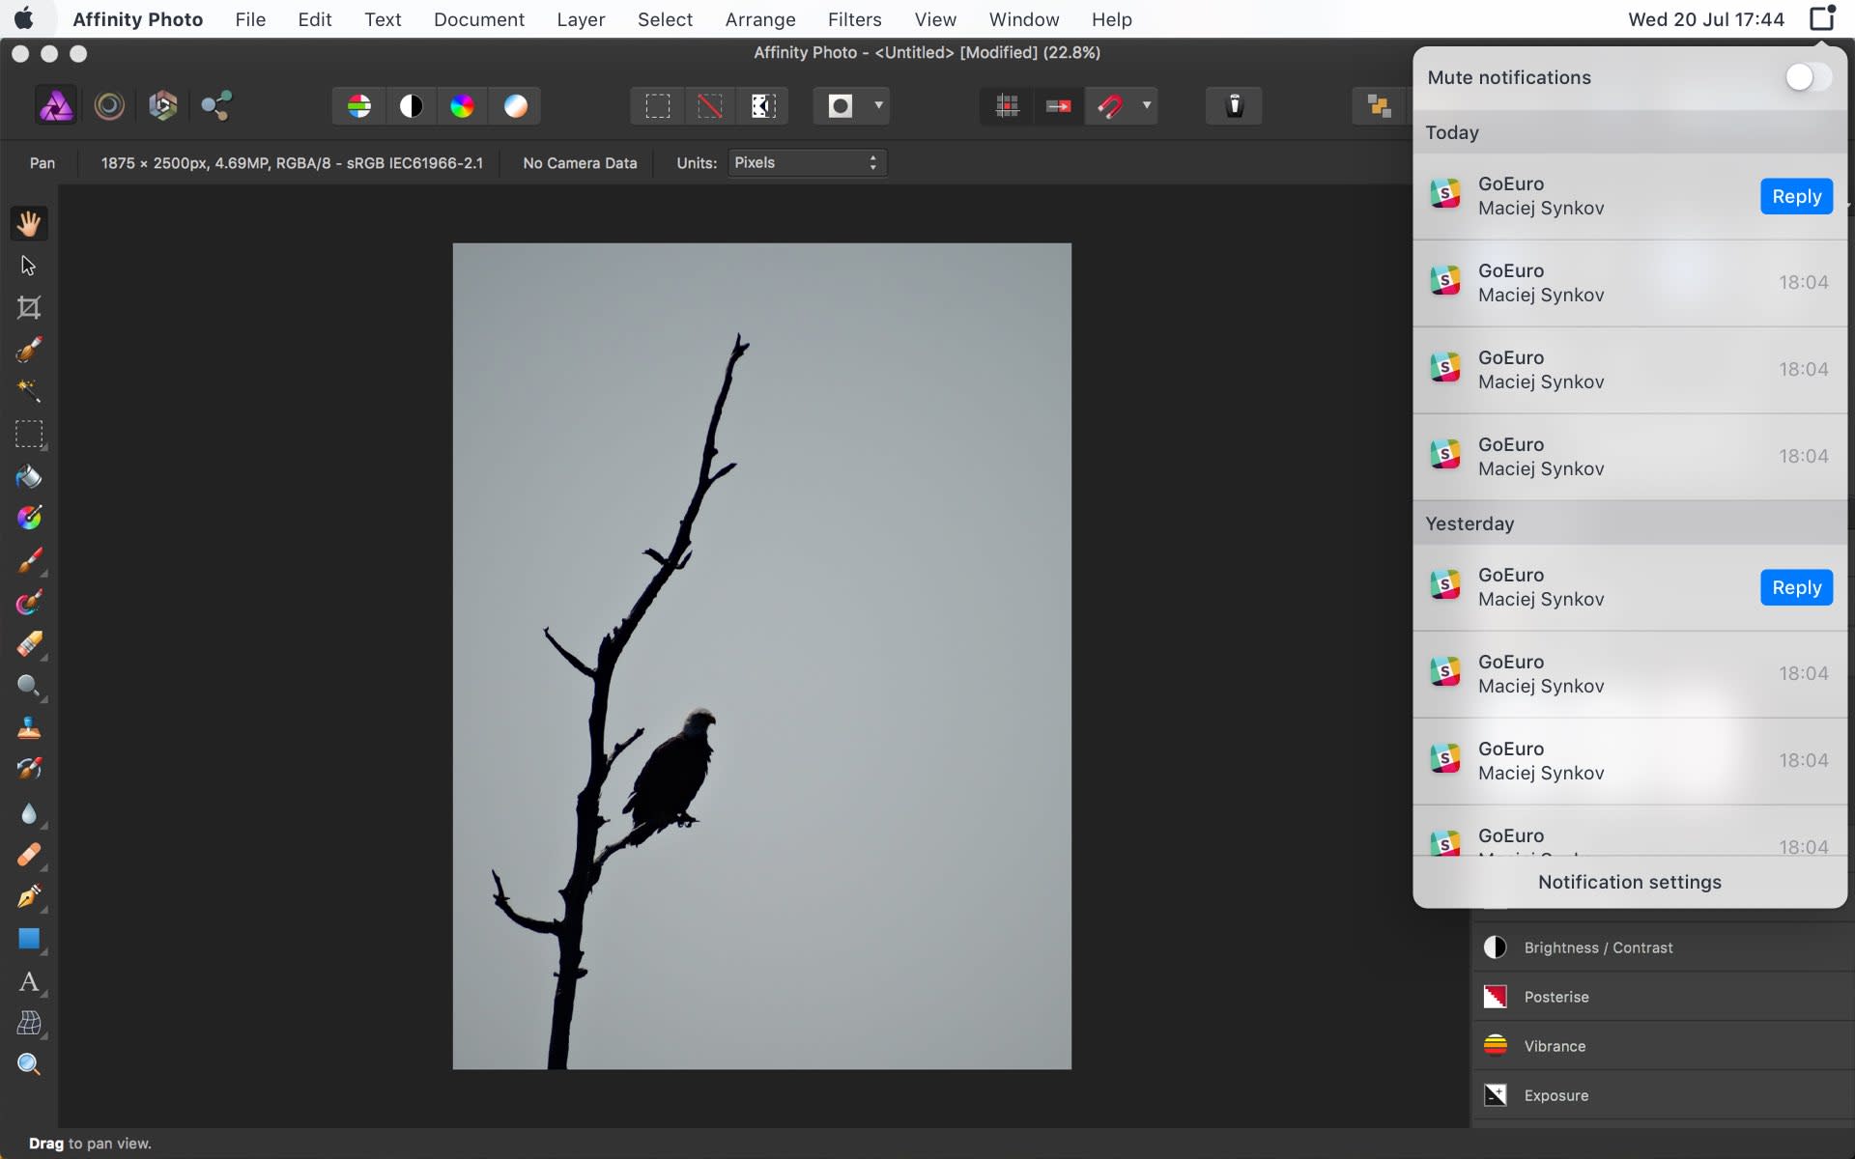Expand Brightness/Contrast adjustment settings
Screen dimensions: 1855x1159
(x=1600, y=947)
